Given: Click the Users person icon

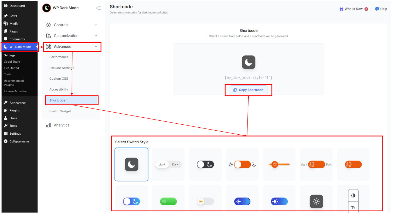Looking at the screenshot, I should 6,118.
